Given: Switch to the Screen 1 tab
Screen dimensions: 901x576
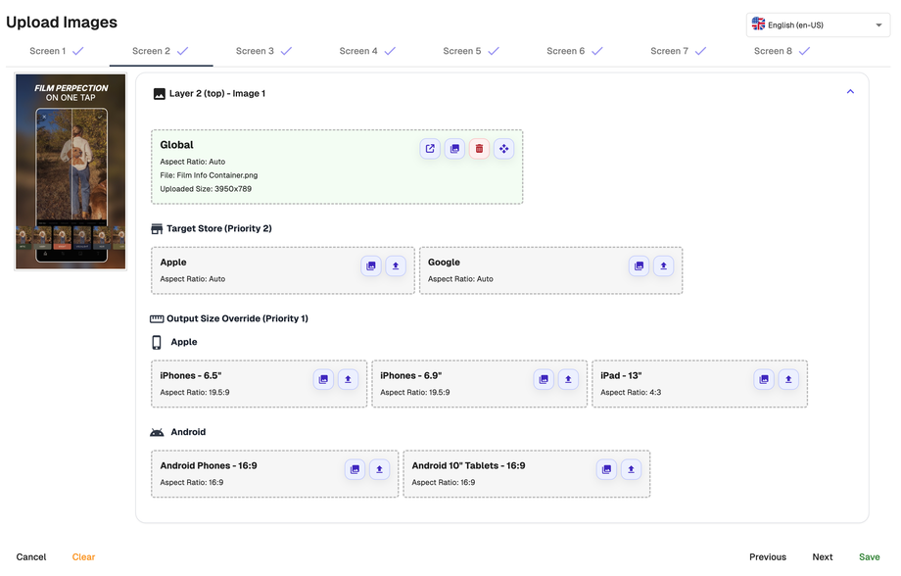Looking at the screenshot, I should tap(57, 51).
